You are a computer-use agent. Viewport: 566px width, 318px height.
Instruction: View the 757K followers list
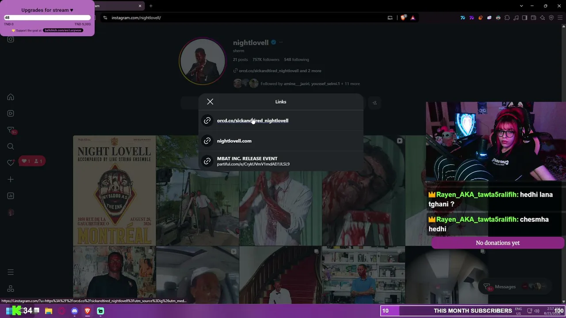click(266, 60)
